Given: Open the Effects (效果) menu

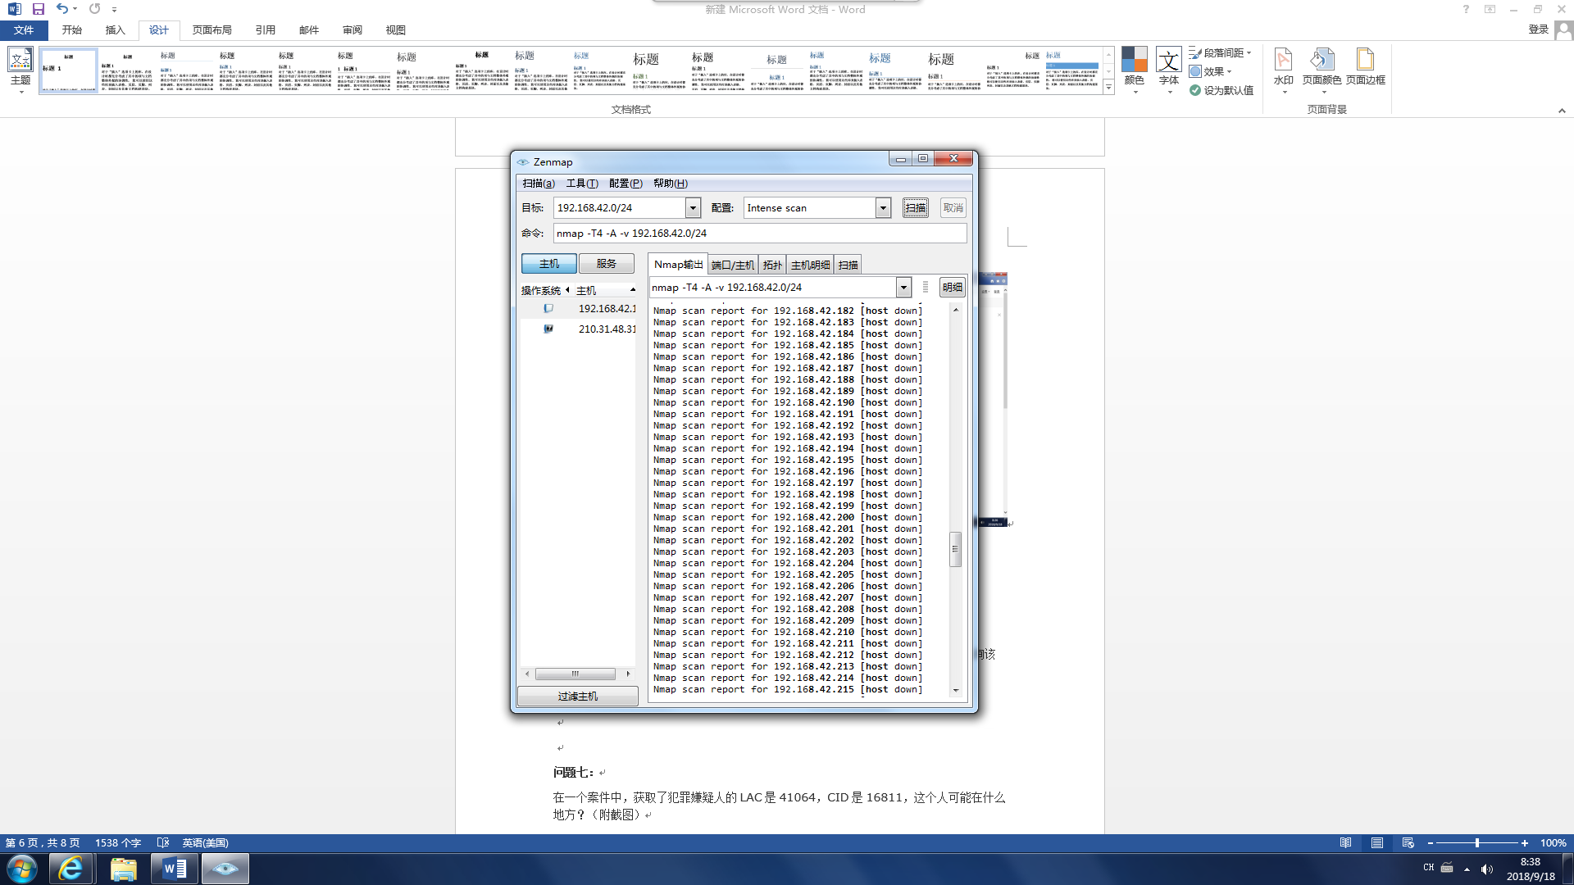Looking at the screenshot, I should point(1211,71).
